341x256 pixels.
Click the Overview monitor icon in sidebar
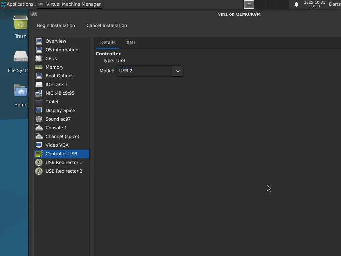point(39,41)
